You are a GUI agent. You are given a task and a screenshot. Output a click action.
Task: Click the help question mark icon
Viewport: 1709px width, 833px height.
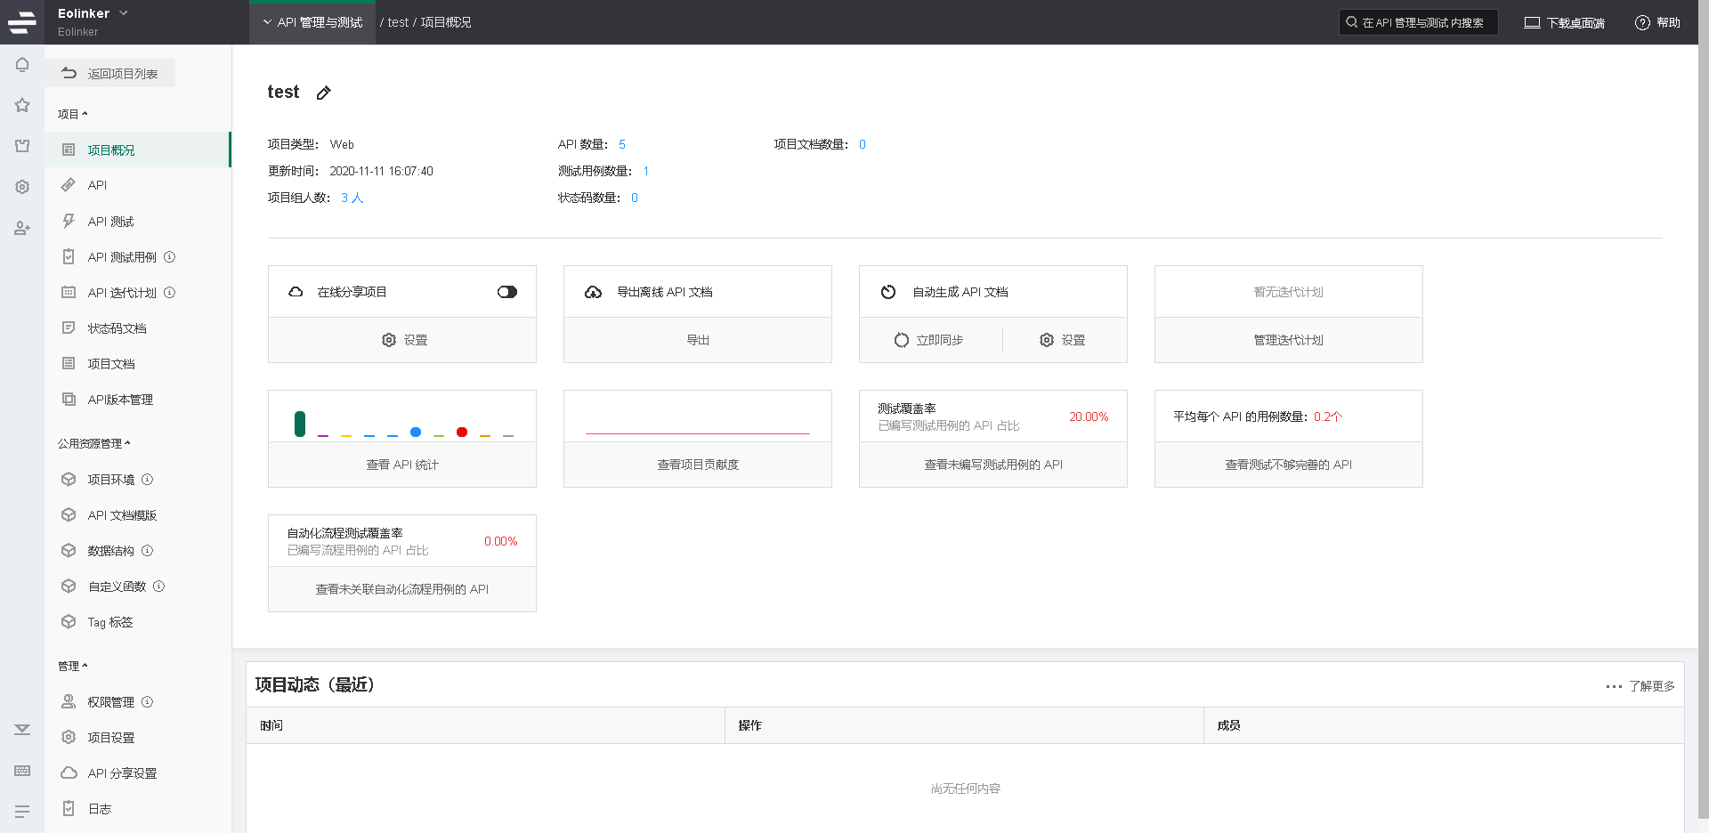[1642, 23]
